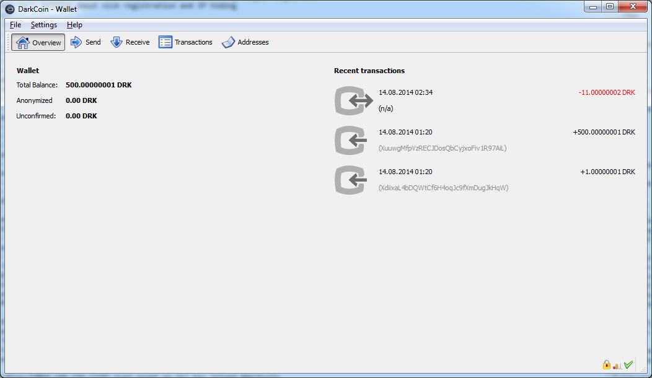Click address XdiixaL4bDQWtCf6H4oqJc9fXmDugJkHqW

(x=443, y=188)
